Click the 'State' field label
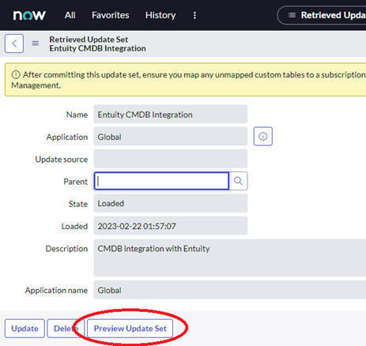This screenshot has width=366, height=346. point(78,204)
